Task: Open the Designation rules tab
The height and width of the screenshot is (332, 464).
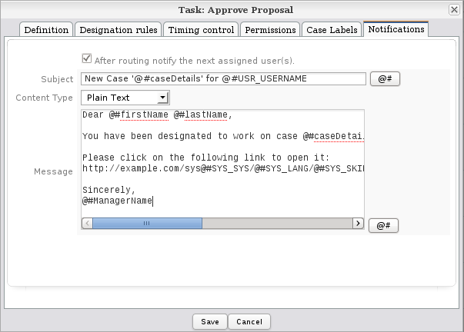Action: [x=118, y=30]
